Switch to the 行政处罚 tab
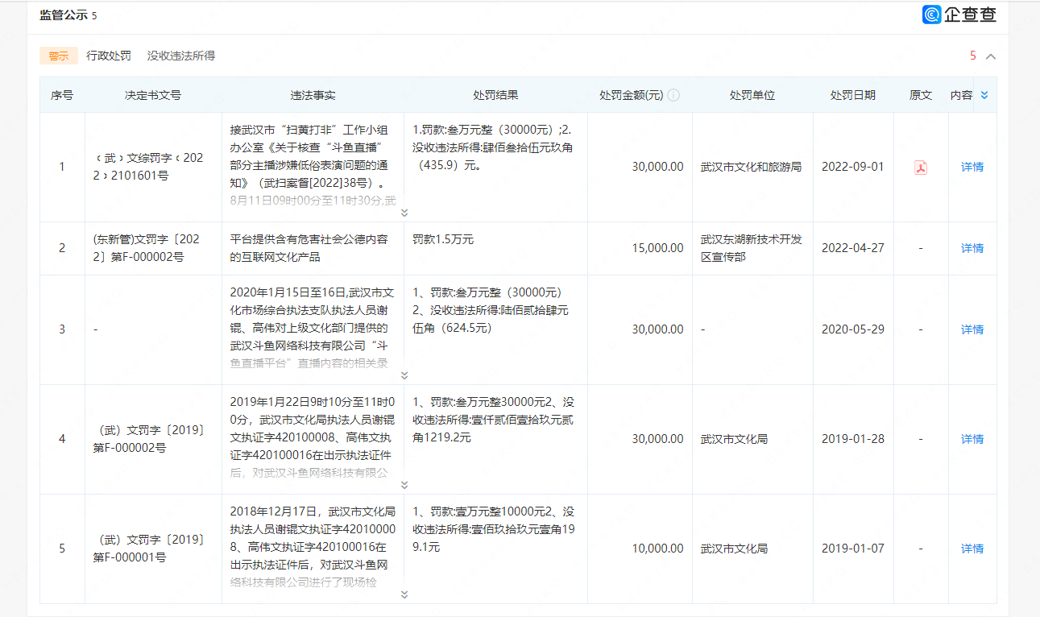The height and width of the screenshot is (617, 1040). point(109,56)
